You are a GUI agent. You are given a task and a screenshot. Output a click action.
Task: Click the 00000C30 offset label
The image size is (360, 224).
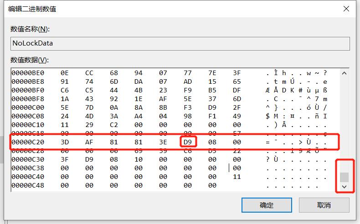click(x=28, y=159)
